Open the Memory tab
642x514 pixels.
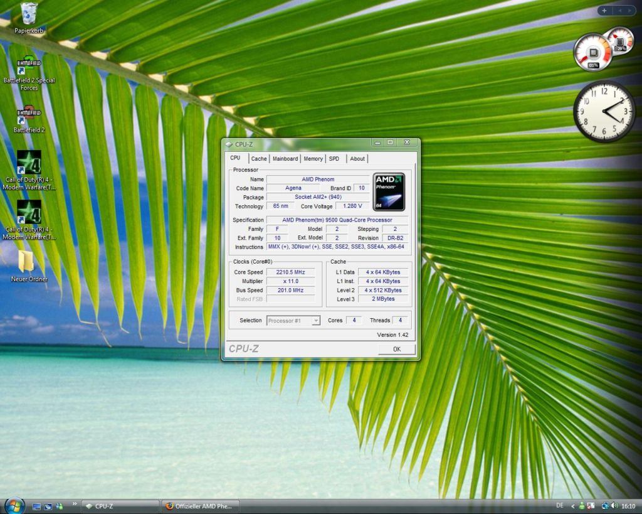click(x=313, y=159)
